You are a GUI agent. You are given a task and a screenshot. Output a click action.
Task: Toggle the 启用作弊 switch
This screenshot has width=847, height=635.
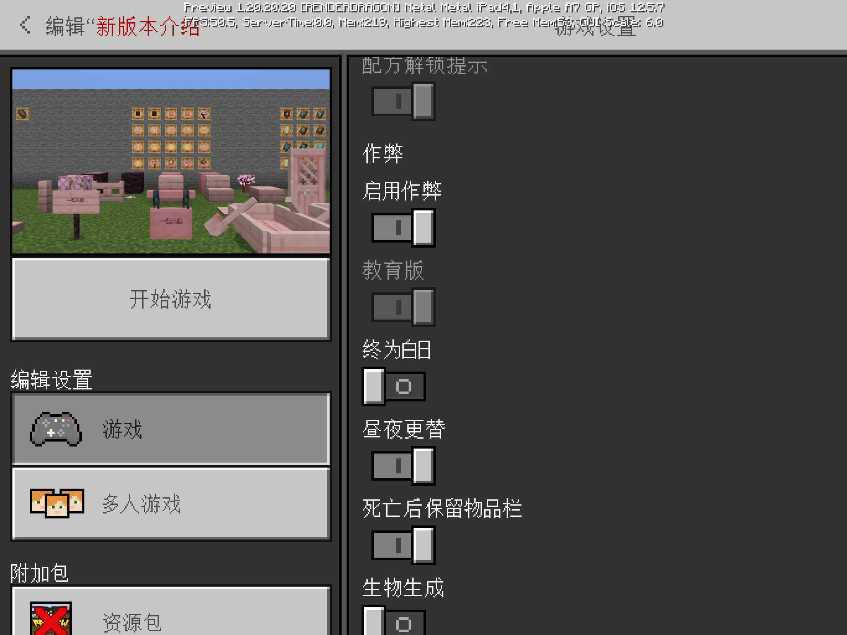click(403, 228)
